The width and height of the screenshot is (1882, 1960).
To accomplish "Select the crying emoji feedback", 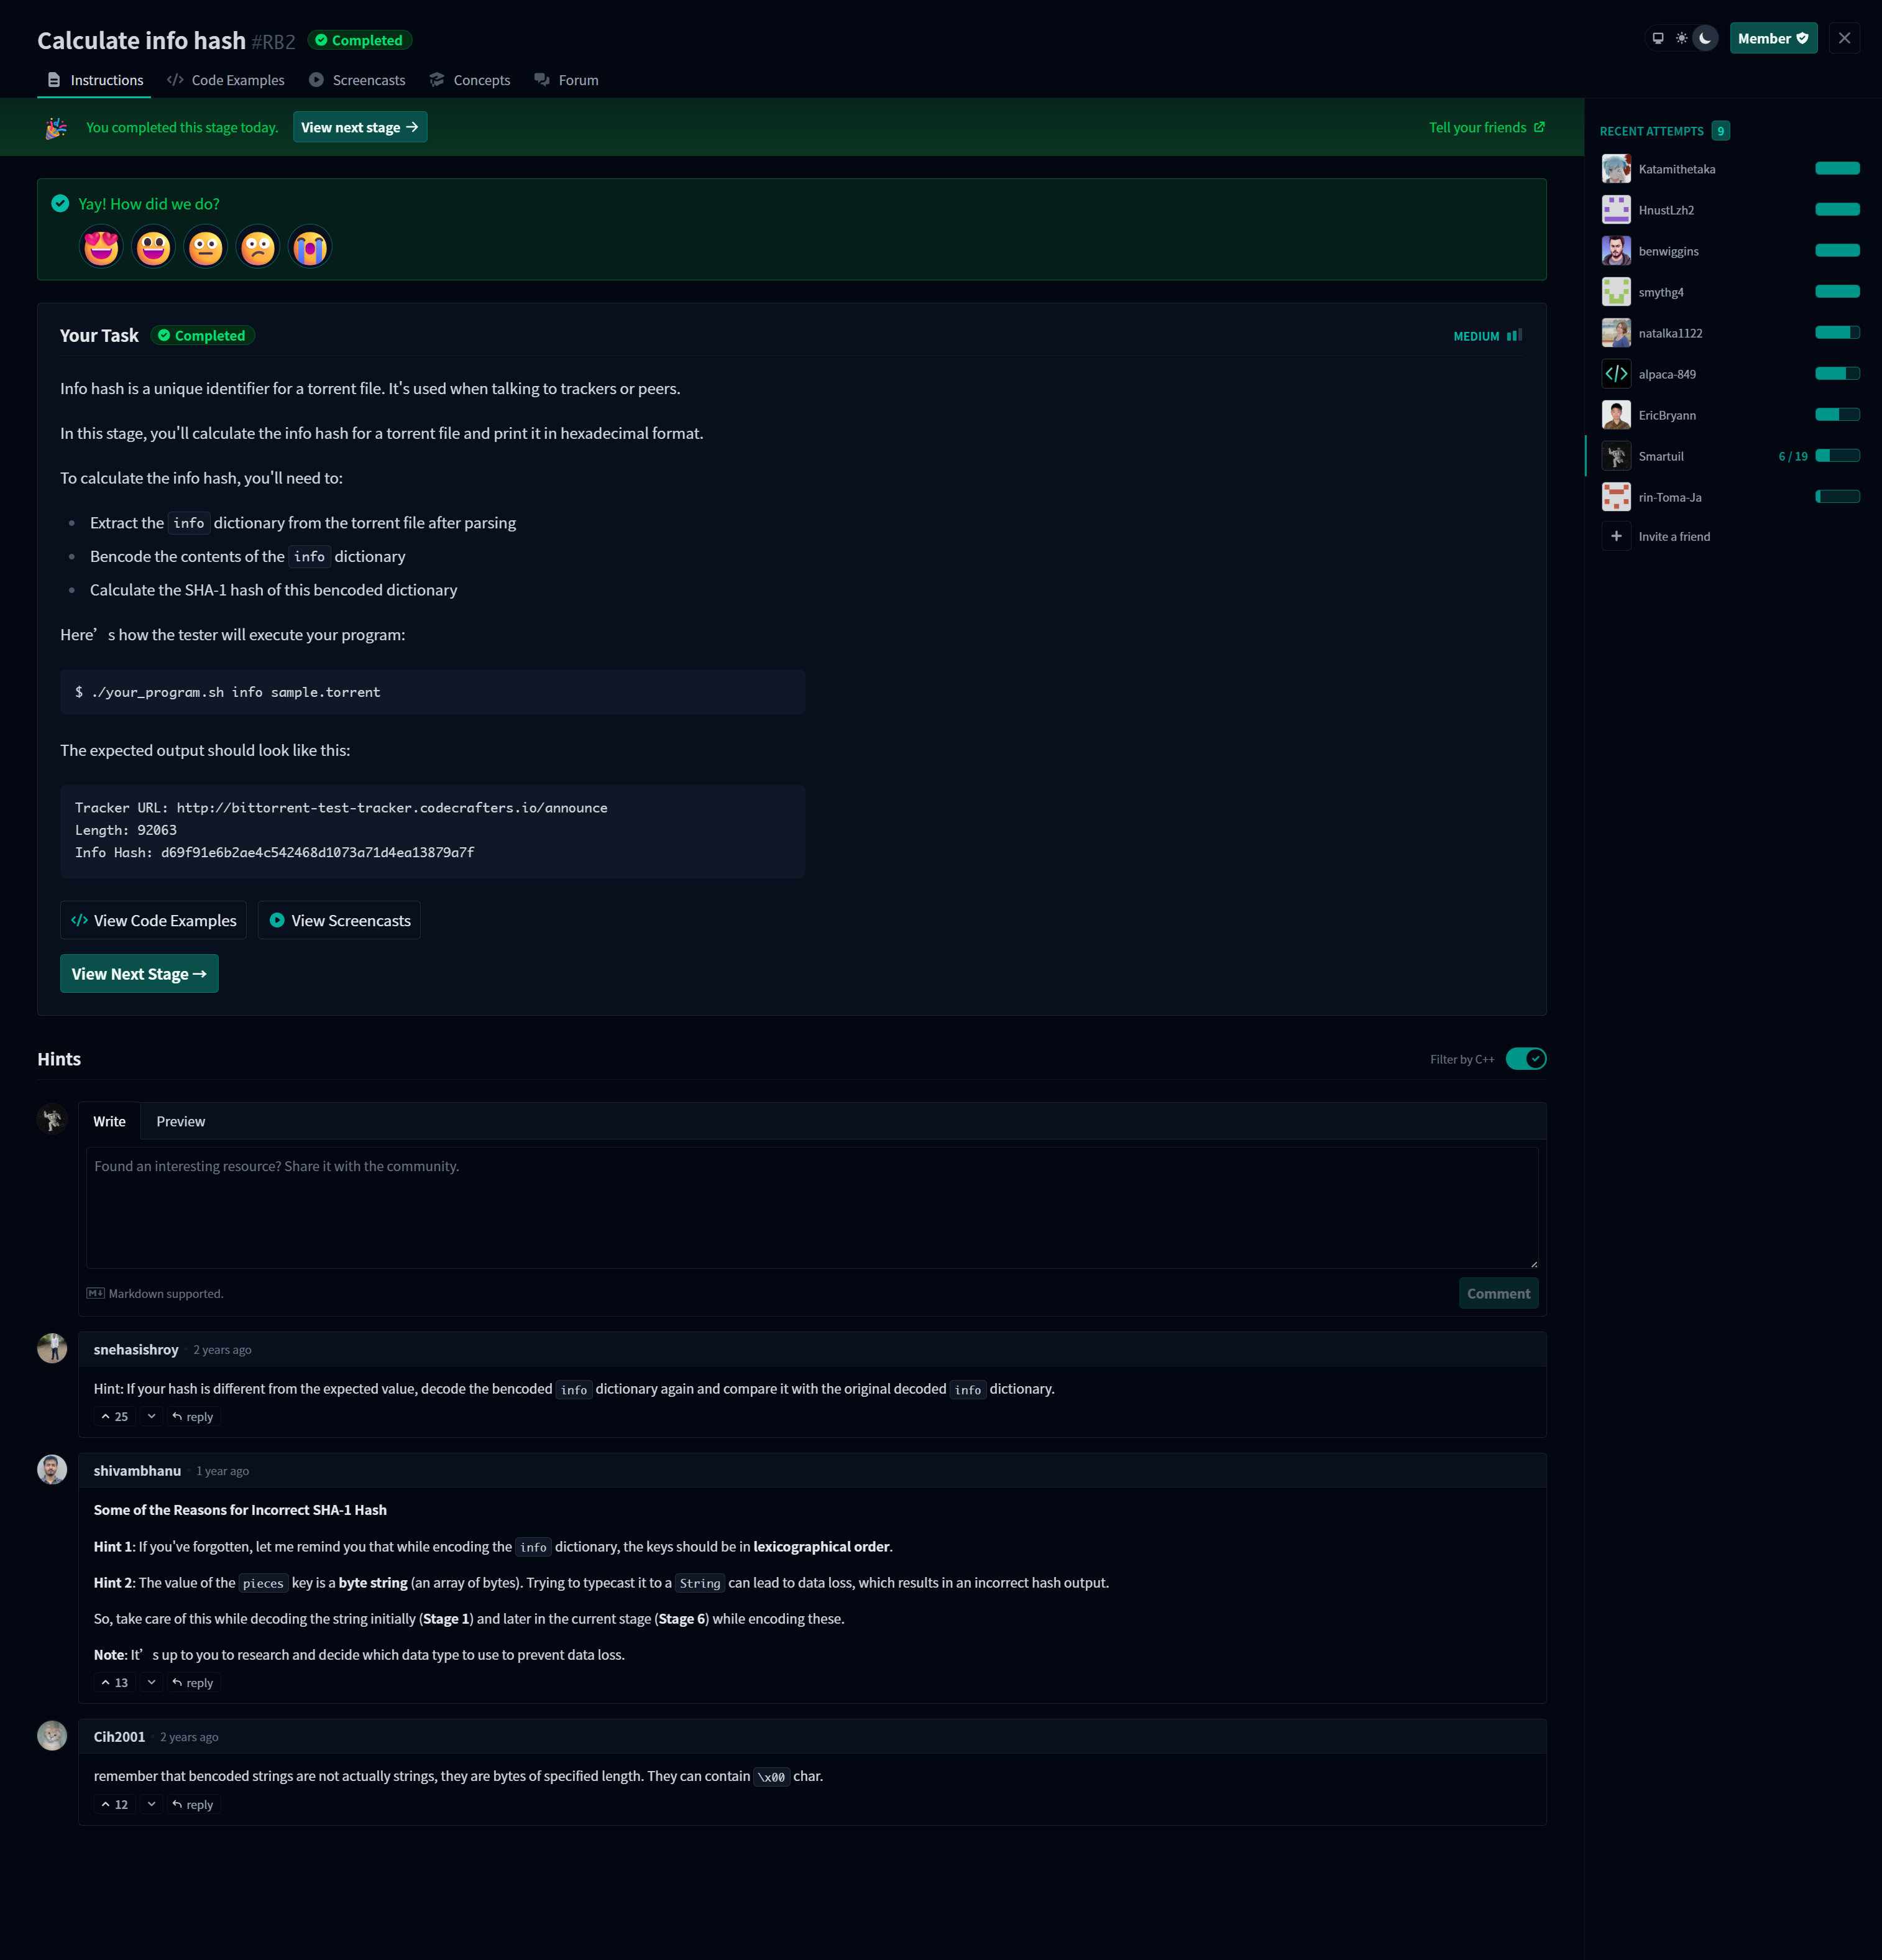I will coord(310,247).
